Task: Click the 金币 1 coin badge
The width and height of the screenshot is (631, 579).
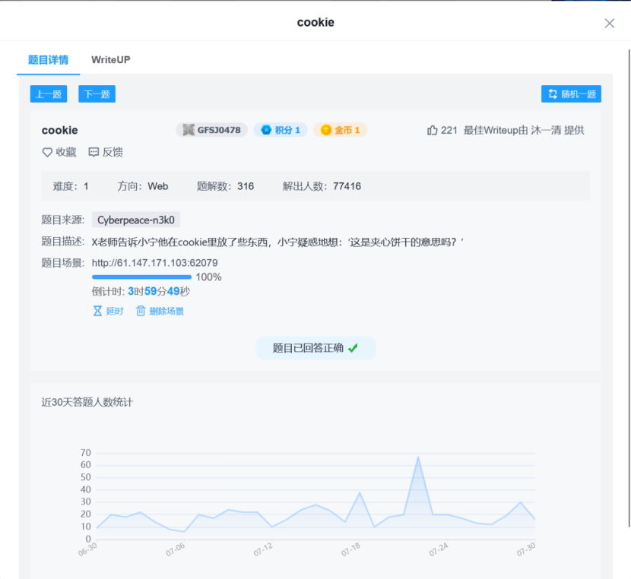Action: point(340,130)
